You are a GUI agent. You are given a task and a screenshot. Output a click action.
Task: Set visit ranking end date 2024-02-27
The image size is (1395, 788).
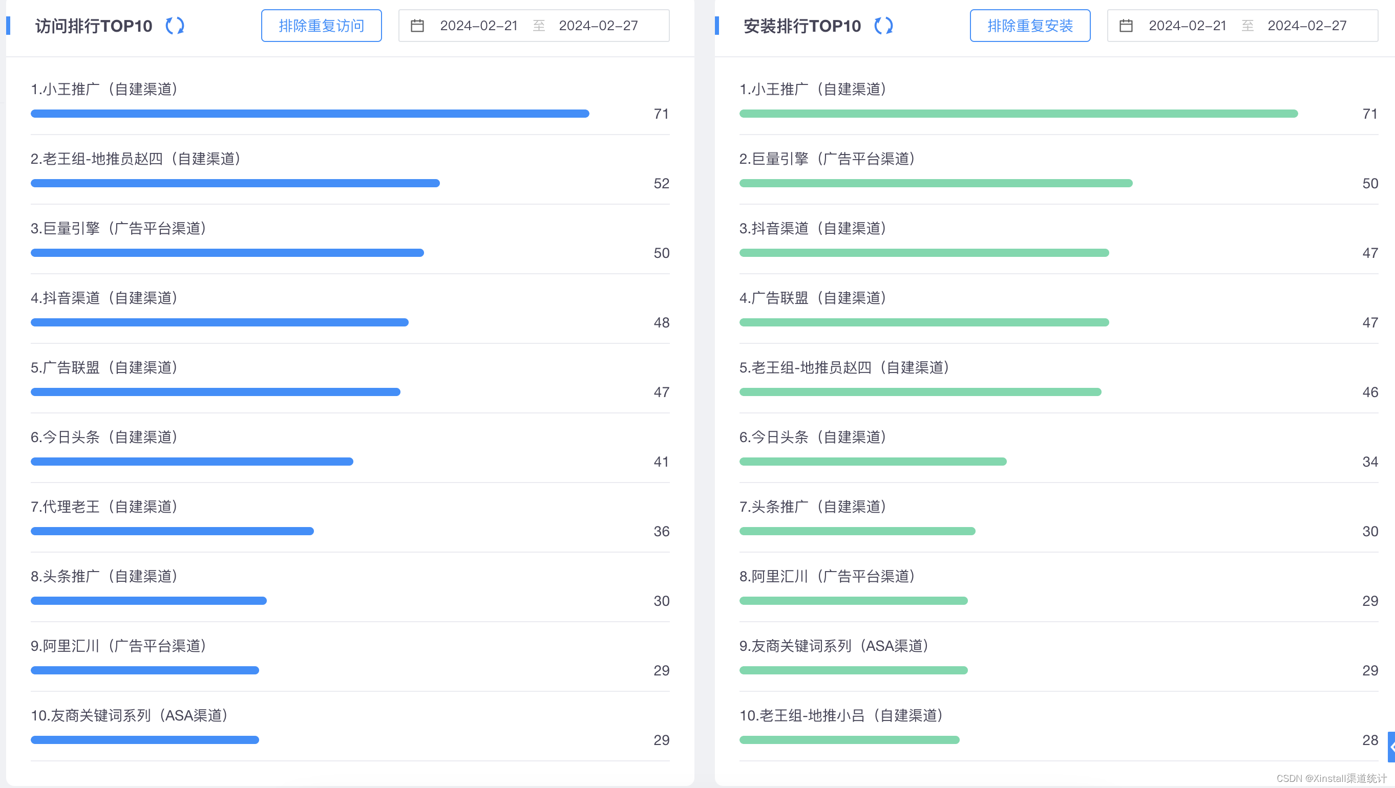[x=598, y=26]
